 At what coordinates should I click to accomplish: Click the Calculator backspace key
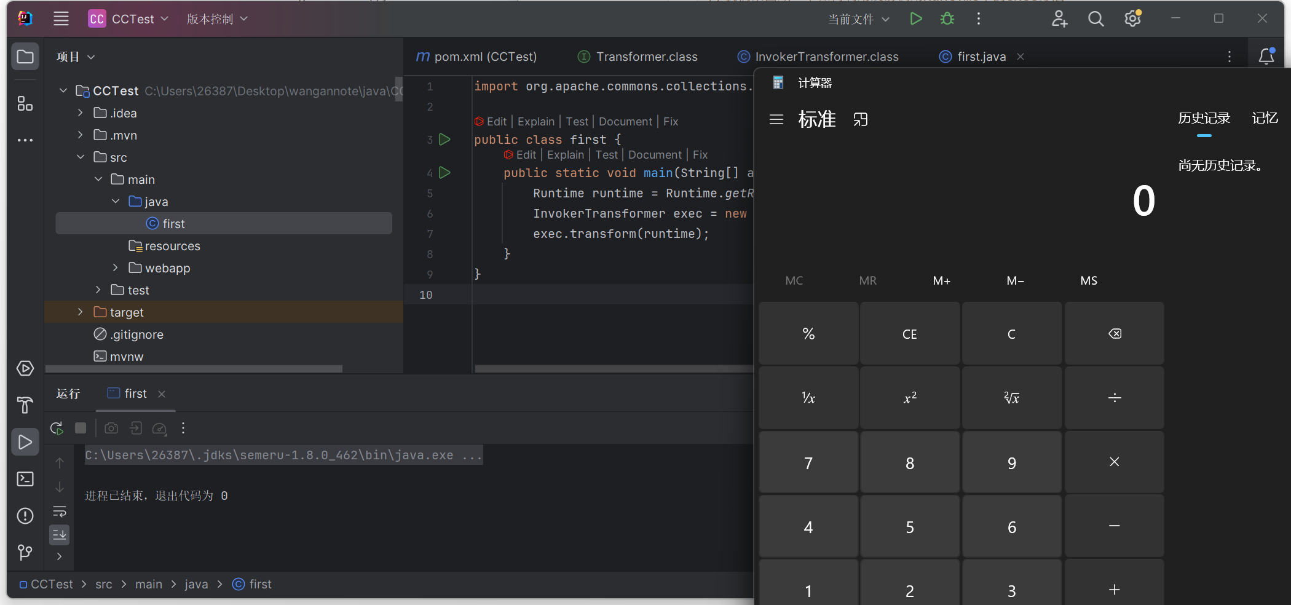(1115, 334)
